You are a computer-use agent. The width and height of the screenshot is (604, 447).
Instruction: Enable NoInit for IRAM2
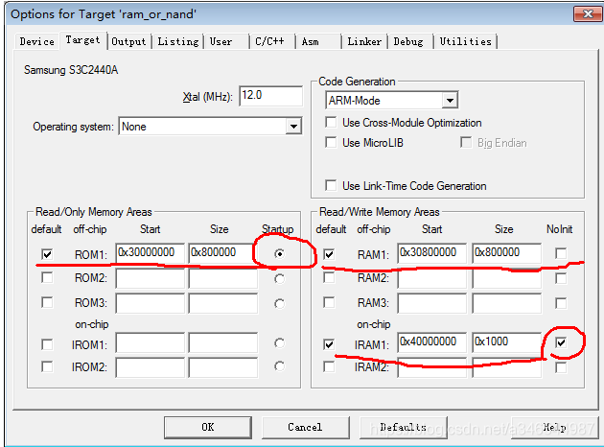tap(561, 367)
